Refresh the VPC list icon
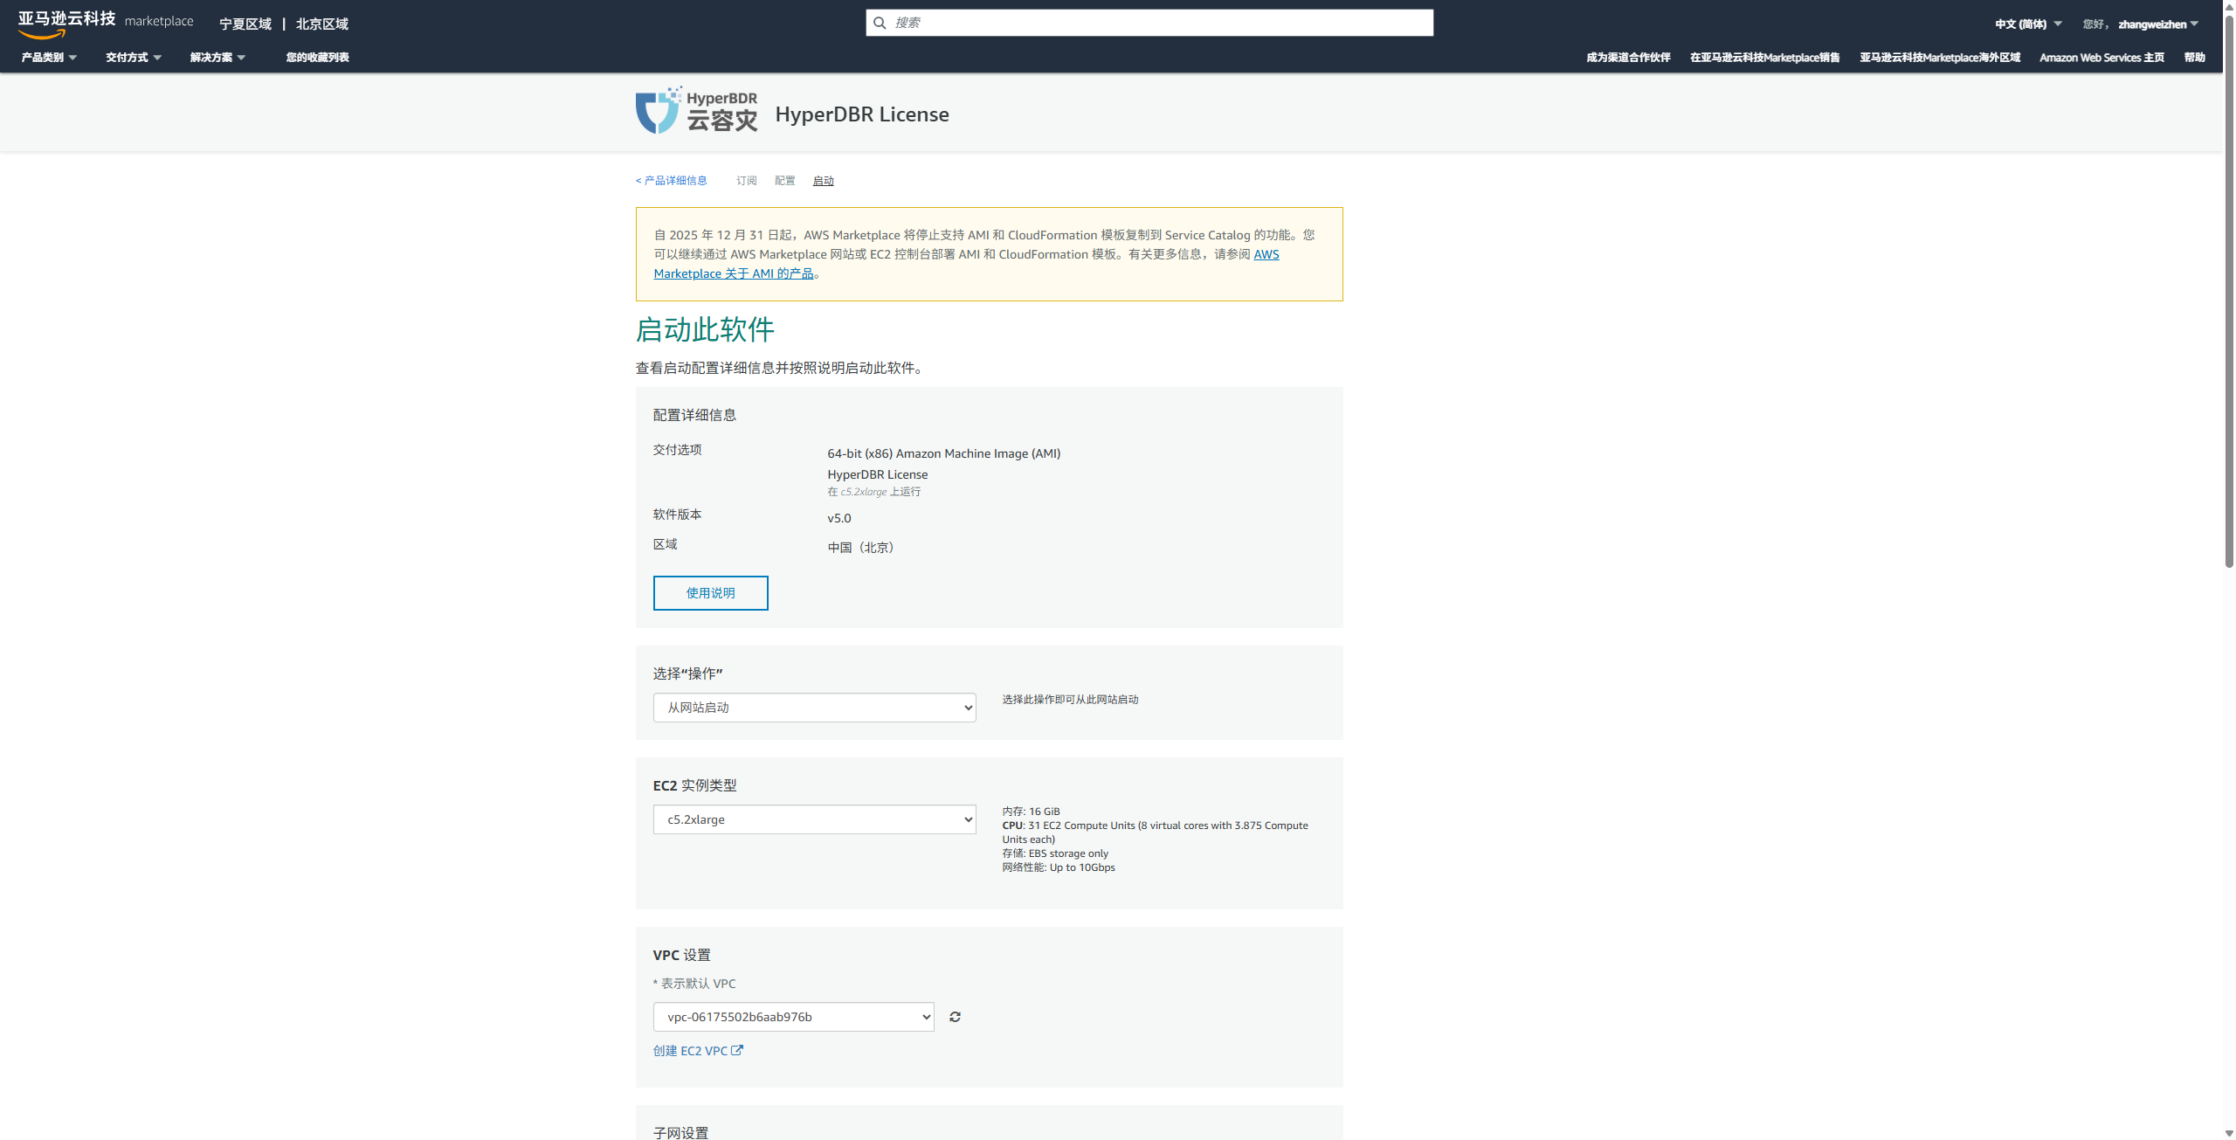Screen dimensions: 2236x1140 tap(956, 1017)
